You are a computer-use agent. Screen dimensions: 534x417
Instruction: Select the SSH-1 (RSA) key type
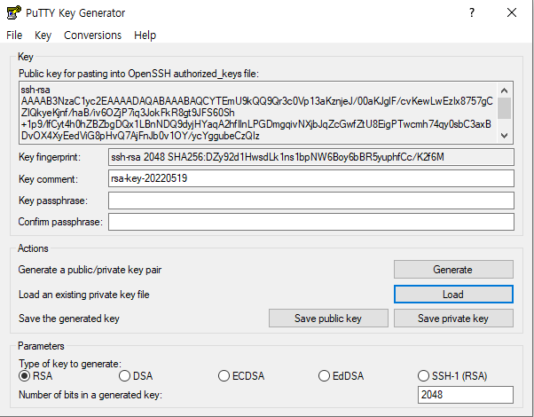point(452,376)
